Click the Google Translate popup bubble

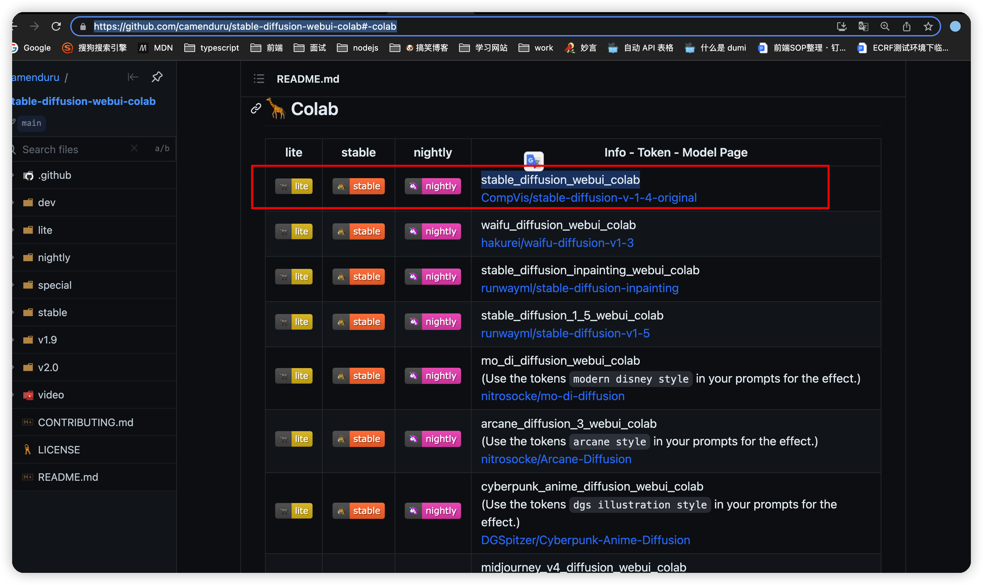[533, 161]
